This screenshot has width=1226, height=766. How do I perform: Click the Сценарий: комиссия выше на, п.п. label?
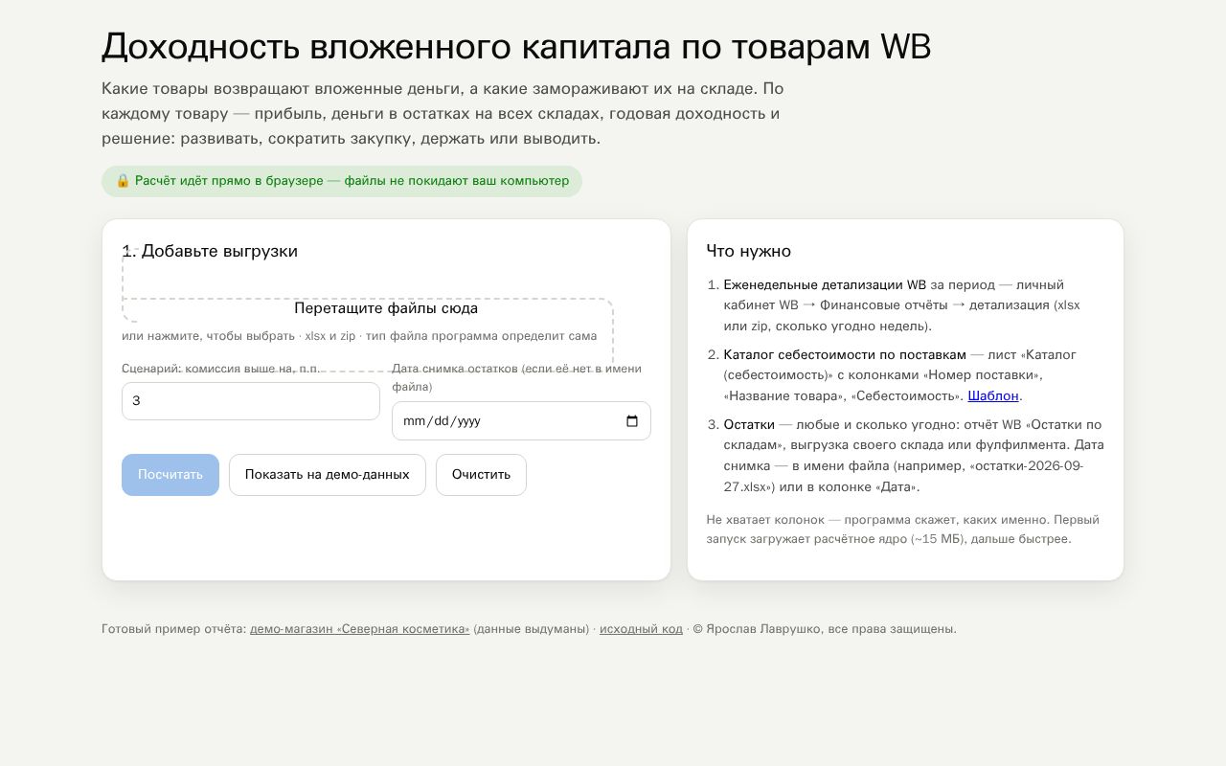(x=221, y=369)
